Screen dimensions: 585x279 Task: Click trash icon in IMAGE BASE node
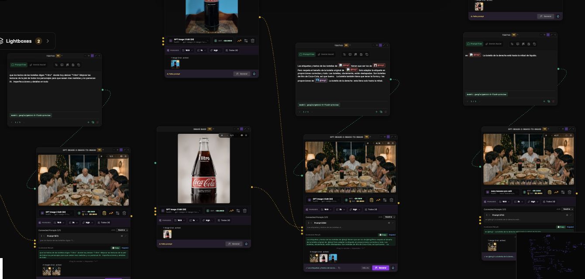pos(244,211)
